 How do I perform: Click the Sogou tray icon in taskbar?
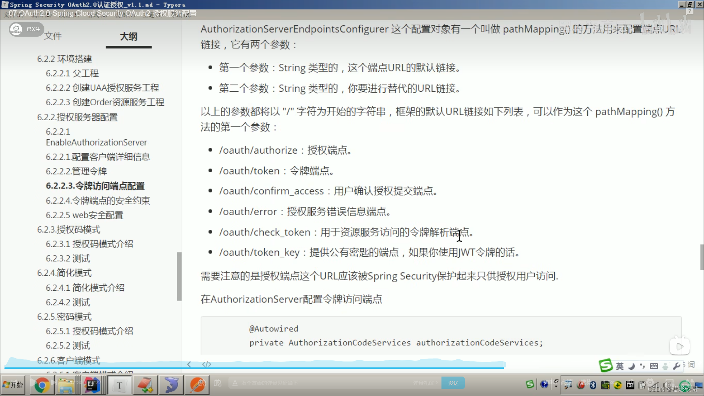530,384
